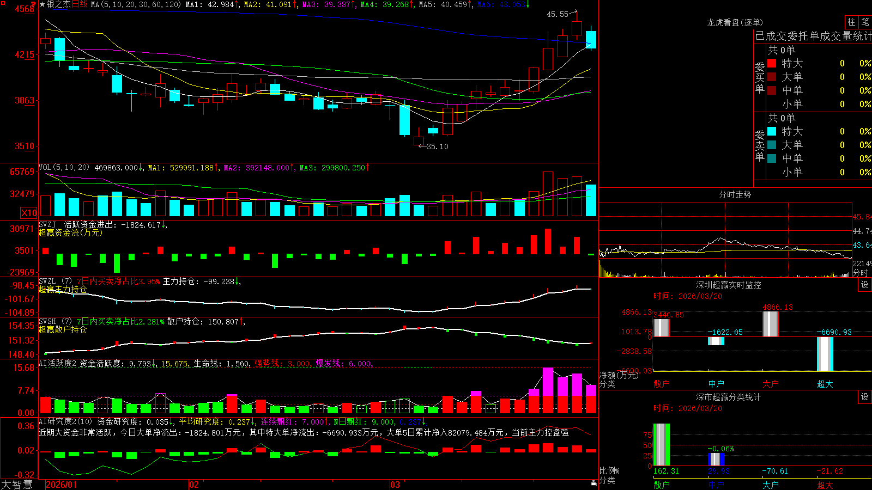The height and width of the screenshot is (490, 872).
Task: Open 设 settings for 深市超赢分类统计
Action: pyautogui.click(x=865, y=397)
